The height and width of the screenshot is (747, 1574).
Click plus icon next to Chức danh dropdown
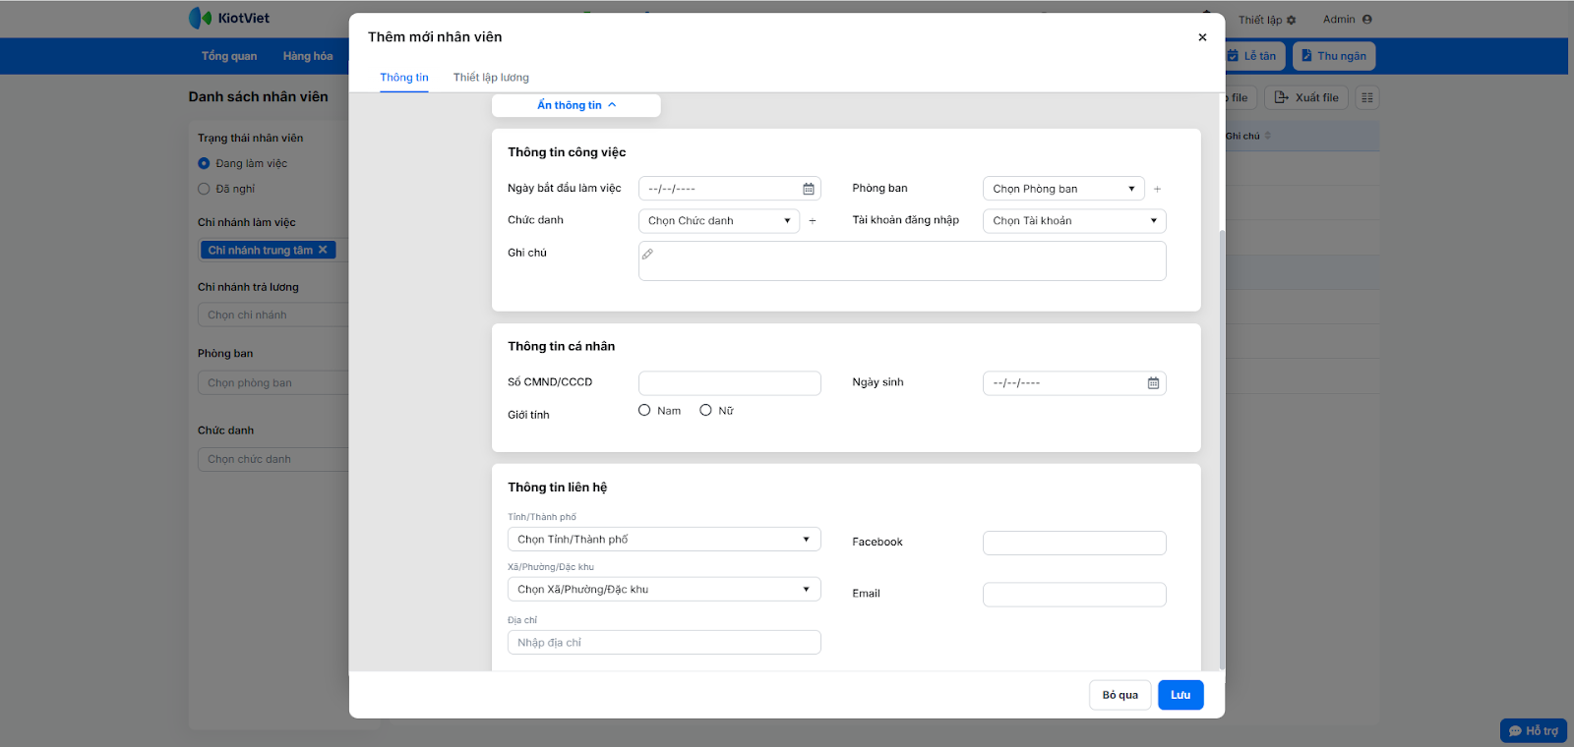click(x=813, y=221)
